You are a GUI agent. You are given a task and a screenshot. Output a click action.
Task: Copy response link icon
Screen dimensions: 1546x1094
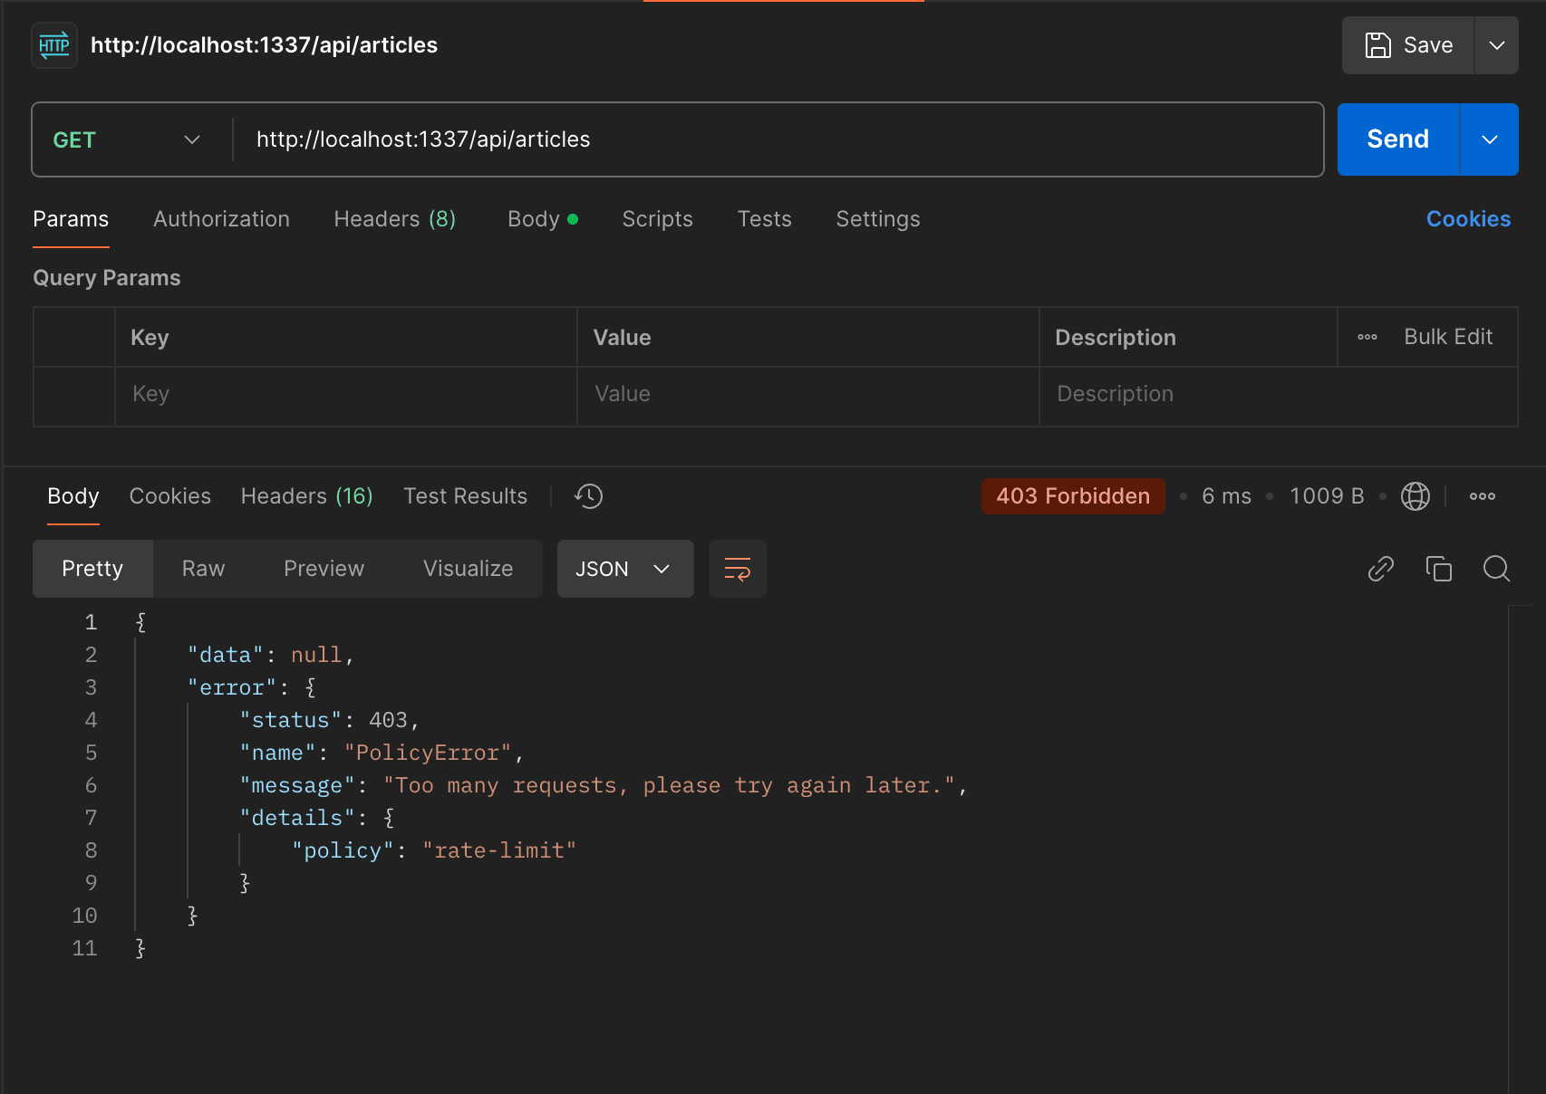1380,569
